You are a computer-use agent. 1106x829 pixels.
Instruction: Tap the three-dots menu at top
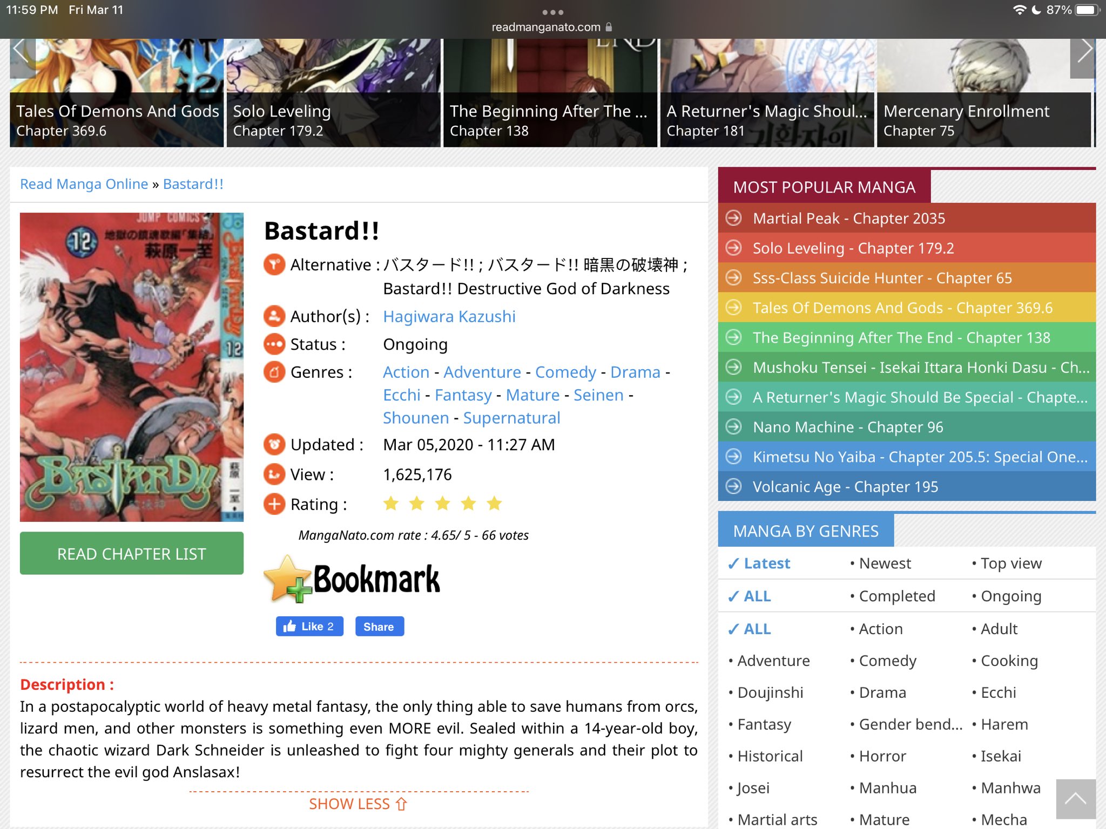(x=552, y=12)
